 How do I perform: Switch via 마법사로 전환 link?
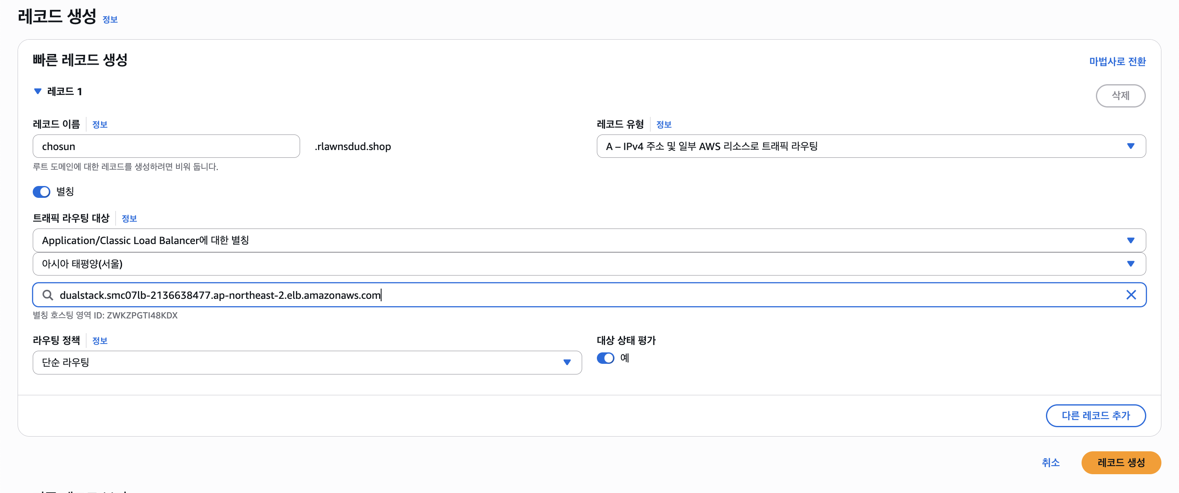1117,61
